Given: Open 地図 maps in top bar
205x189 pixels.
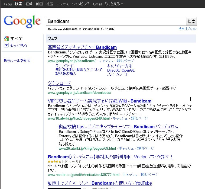Looking at the screenshot, I should click(50, 4).
